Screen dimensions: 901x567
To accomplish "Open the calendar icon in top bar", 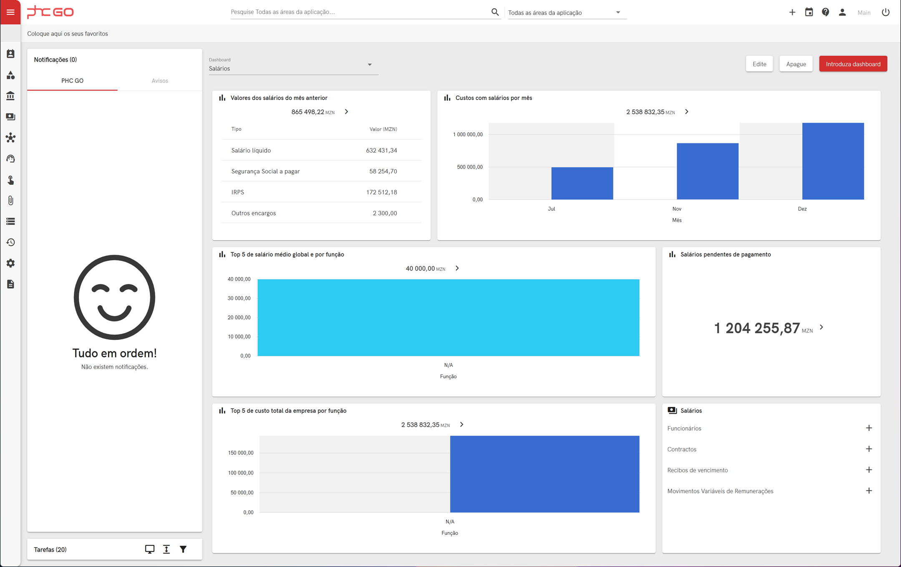I will [809, 12].
